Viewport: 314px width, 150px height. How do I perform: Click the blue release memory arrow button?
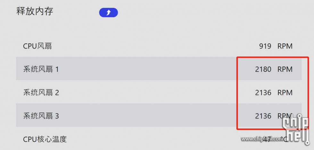(108, 12)
